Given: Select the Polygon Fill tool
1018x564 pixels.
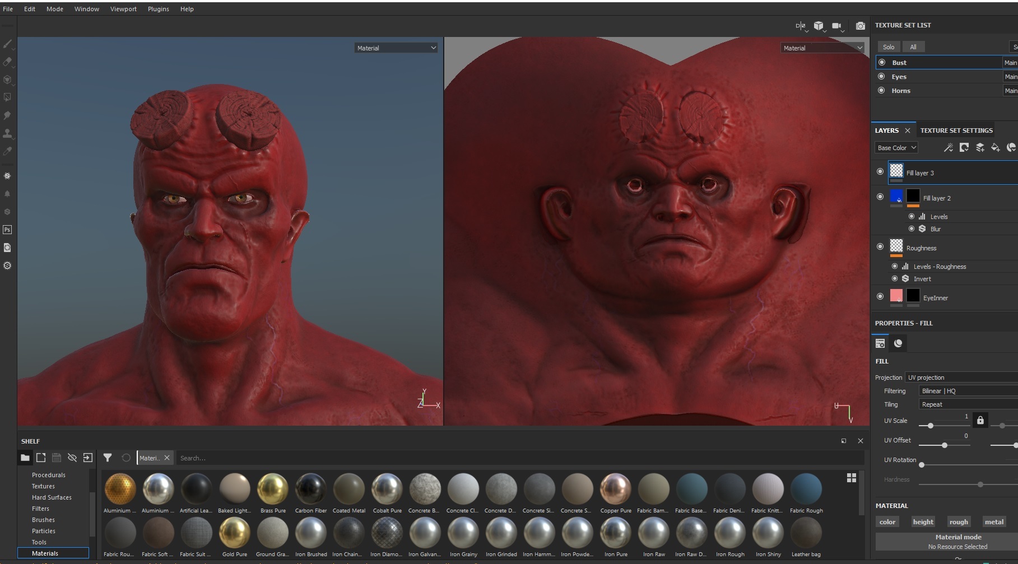Looking at the screenshot, I should coord(7,97).
